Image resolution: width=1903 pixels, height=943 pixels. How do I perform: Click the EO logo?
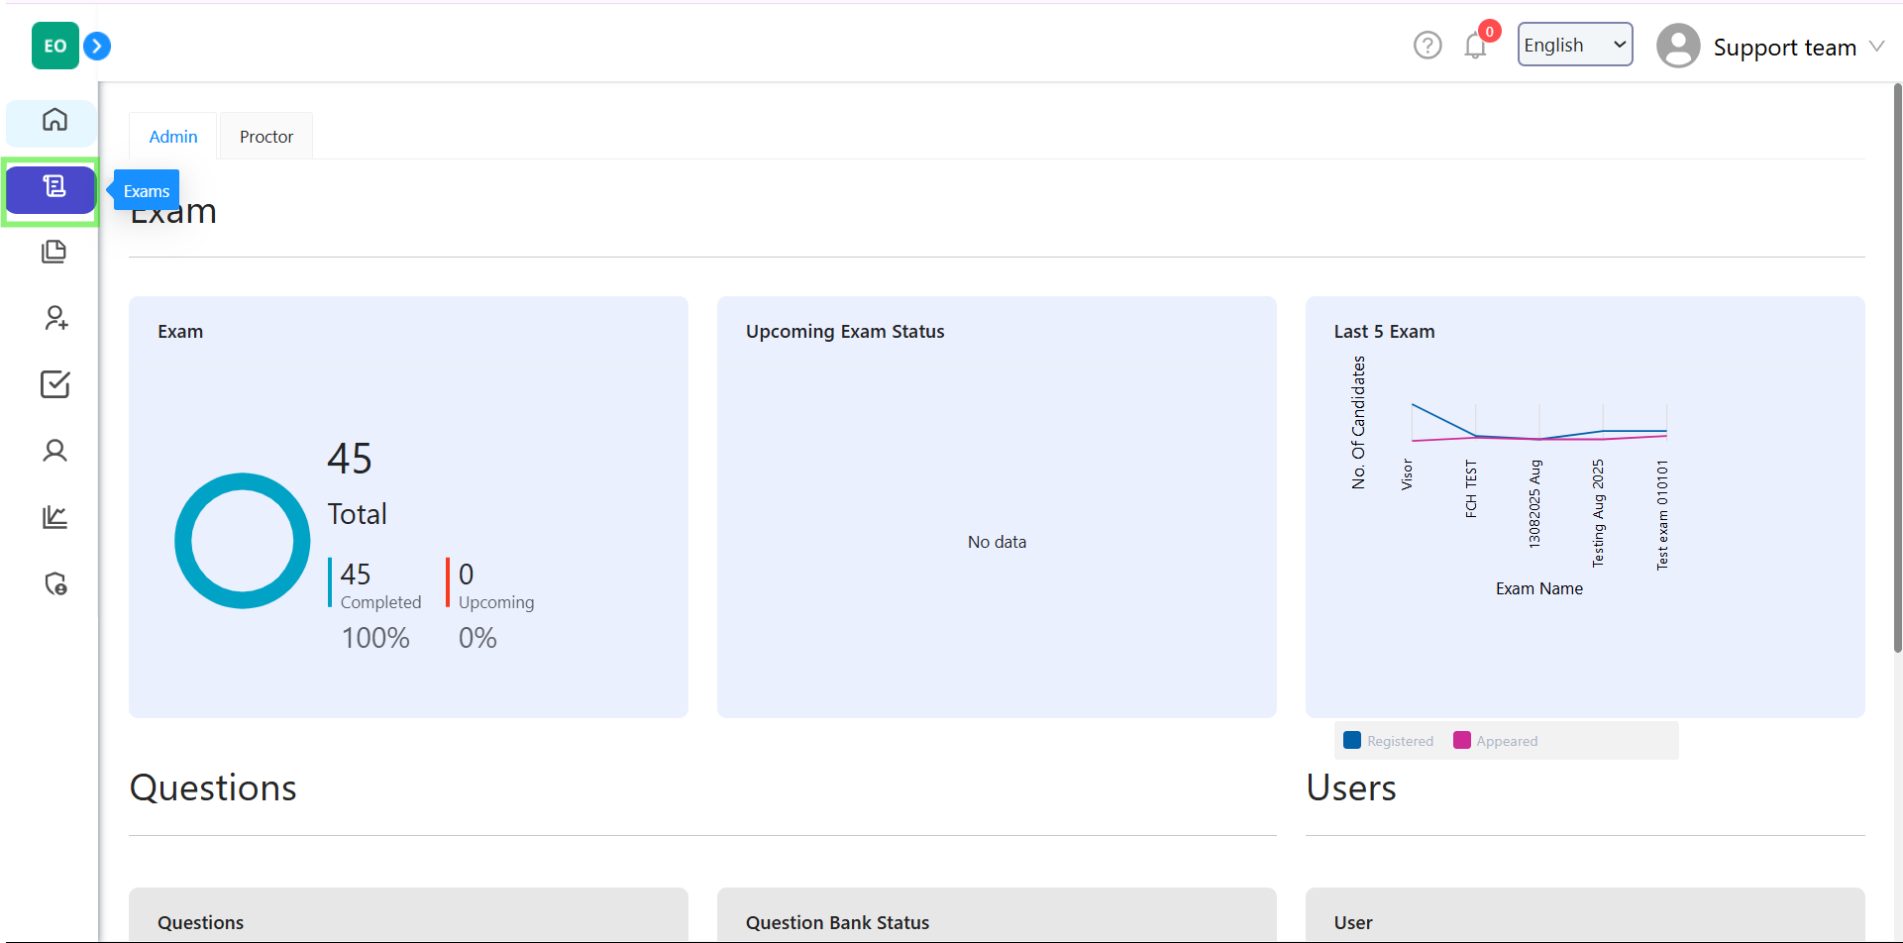pos(54,46)
